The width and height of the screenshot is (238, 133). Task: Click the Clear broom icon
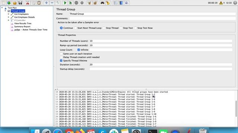(89, 3)
